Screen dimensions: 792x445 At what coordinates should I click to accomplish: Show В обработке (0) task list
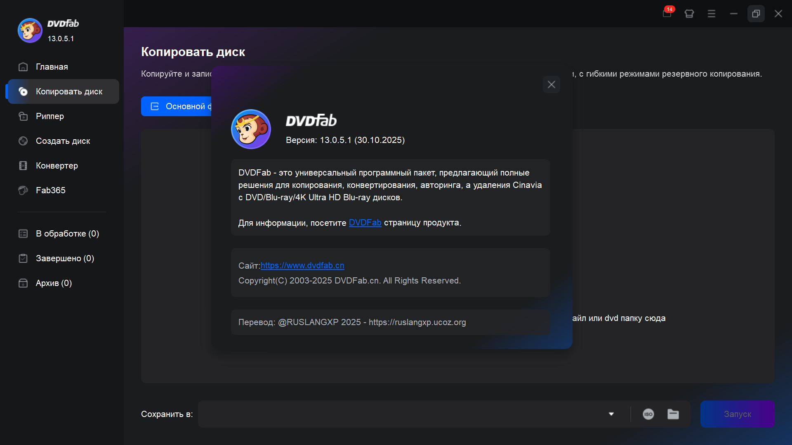[67, 234]
